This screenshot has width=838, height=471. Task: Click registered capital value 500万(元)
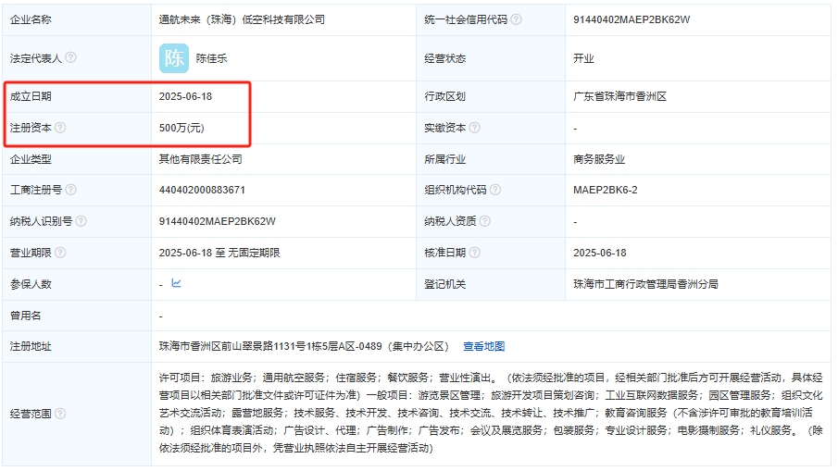click(x=181, y=129)
